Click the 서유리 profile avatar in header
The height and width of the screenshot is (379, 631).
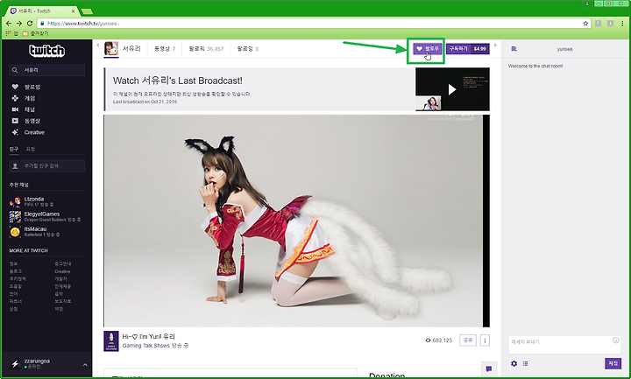coord(111,48)
